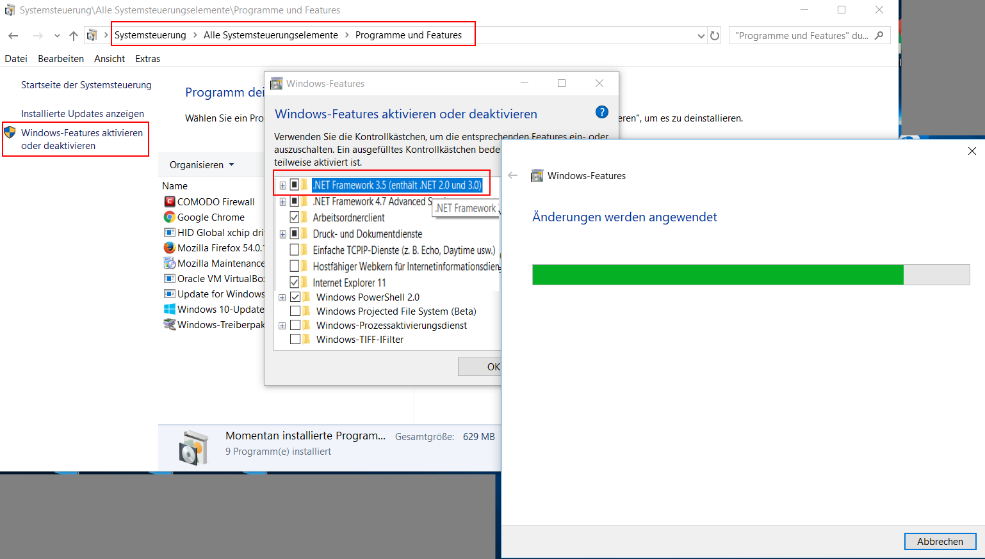Click the green progress bar
Image resolution: width=985 pixels, height=559 pixels.
pos(718,274)
